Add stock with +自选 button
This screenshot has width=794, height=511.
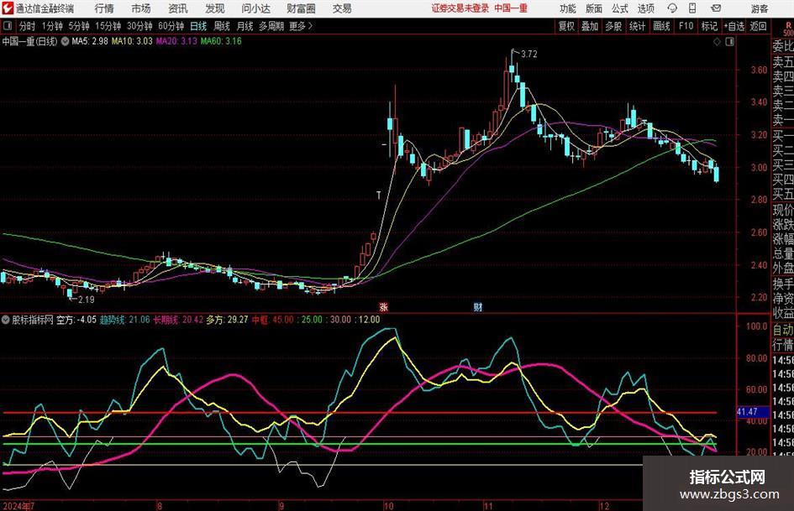pyautogui.click(x=734, y=26)
